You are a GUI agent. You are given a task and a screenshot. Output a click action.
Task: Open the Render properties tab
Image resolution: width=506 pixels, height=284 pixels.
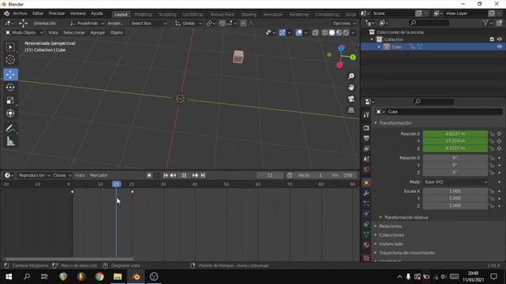366,128
